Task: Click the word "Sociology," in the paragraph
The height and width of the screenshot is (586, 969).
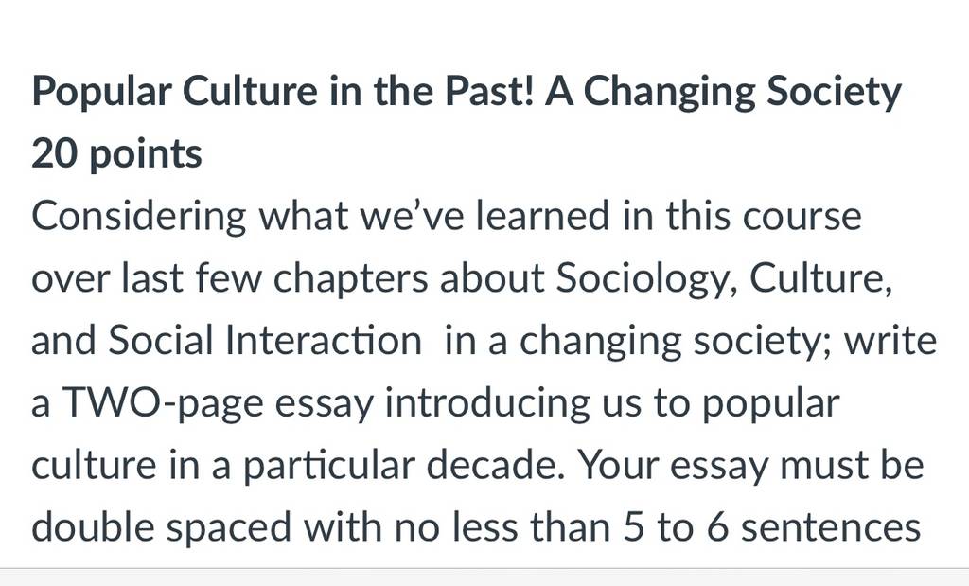Action: point(645,279)
